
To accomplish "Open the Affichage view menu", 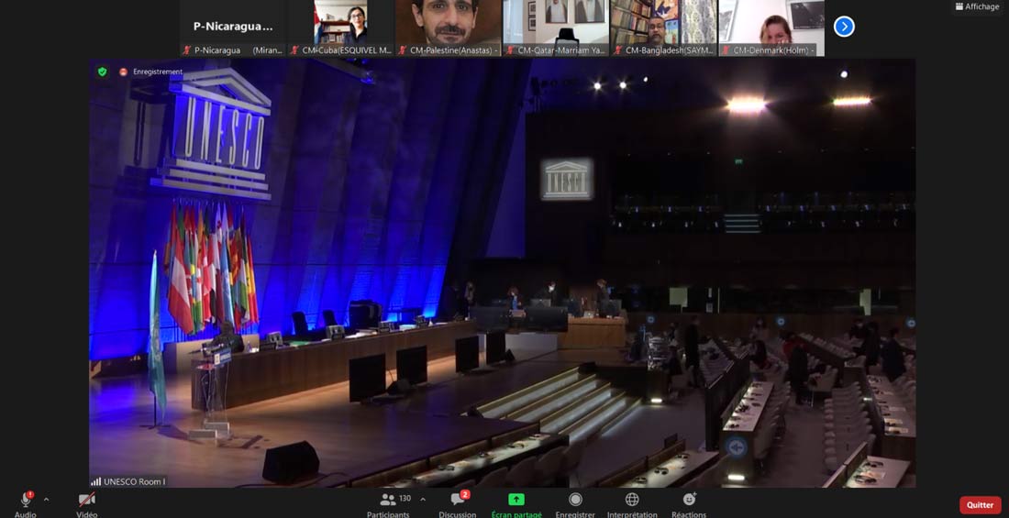I will (978, 6).
